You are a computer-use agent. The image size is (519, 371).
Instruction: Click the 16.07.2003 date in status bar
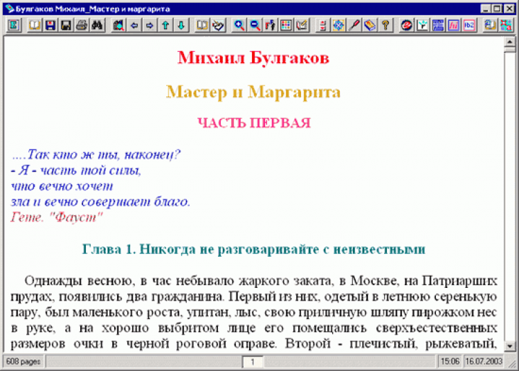click(484, 361)
